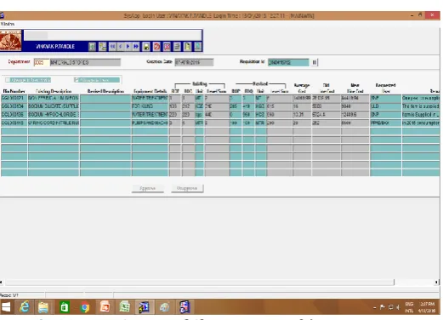Select the O RING CORD NITRILE description cell
The height and width of the screenshot is (320, 443).
[x=54, y=123]
